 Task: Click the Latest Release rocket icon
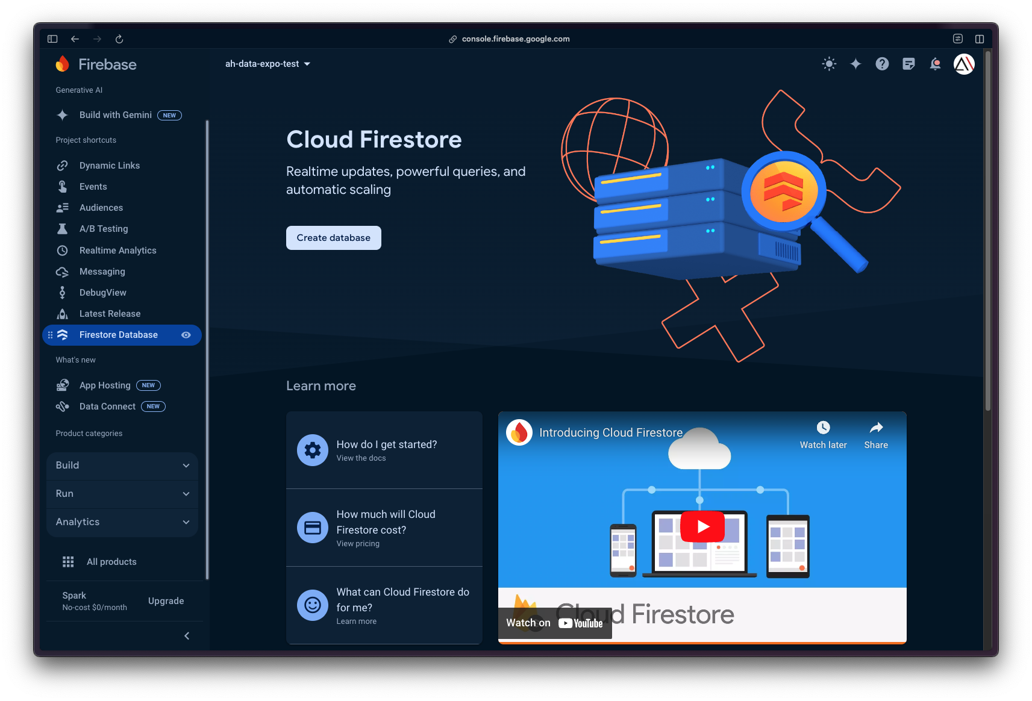pyautogui.click(x=62, y=314)
